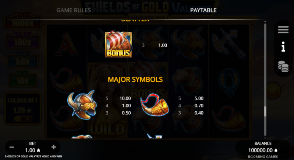Select the golden drinking horn symbol
Viewport: 294px width, 160px height.
tap(155, 105)
